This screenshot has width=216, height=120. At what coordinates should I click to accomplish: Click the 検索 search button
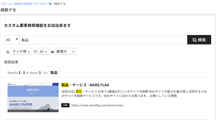tap(199, 40)
